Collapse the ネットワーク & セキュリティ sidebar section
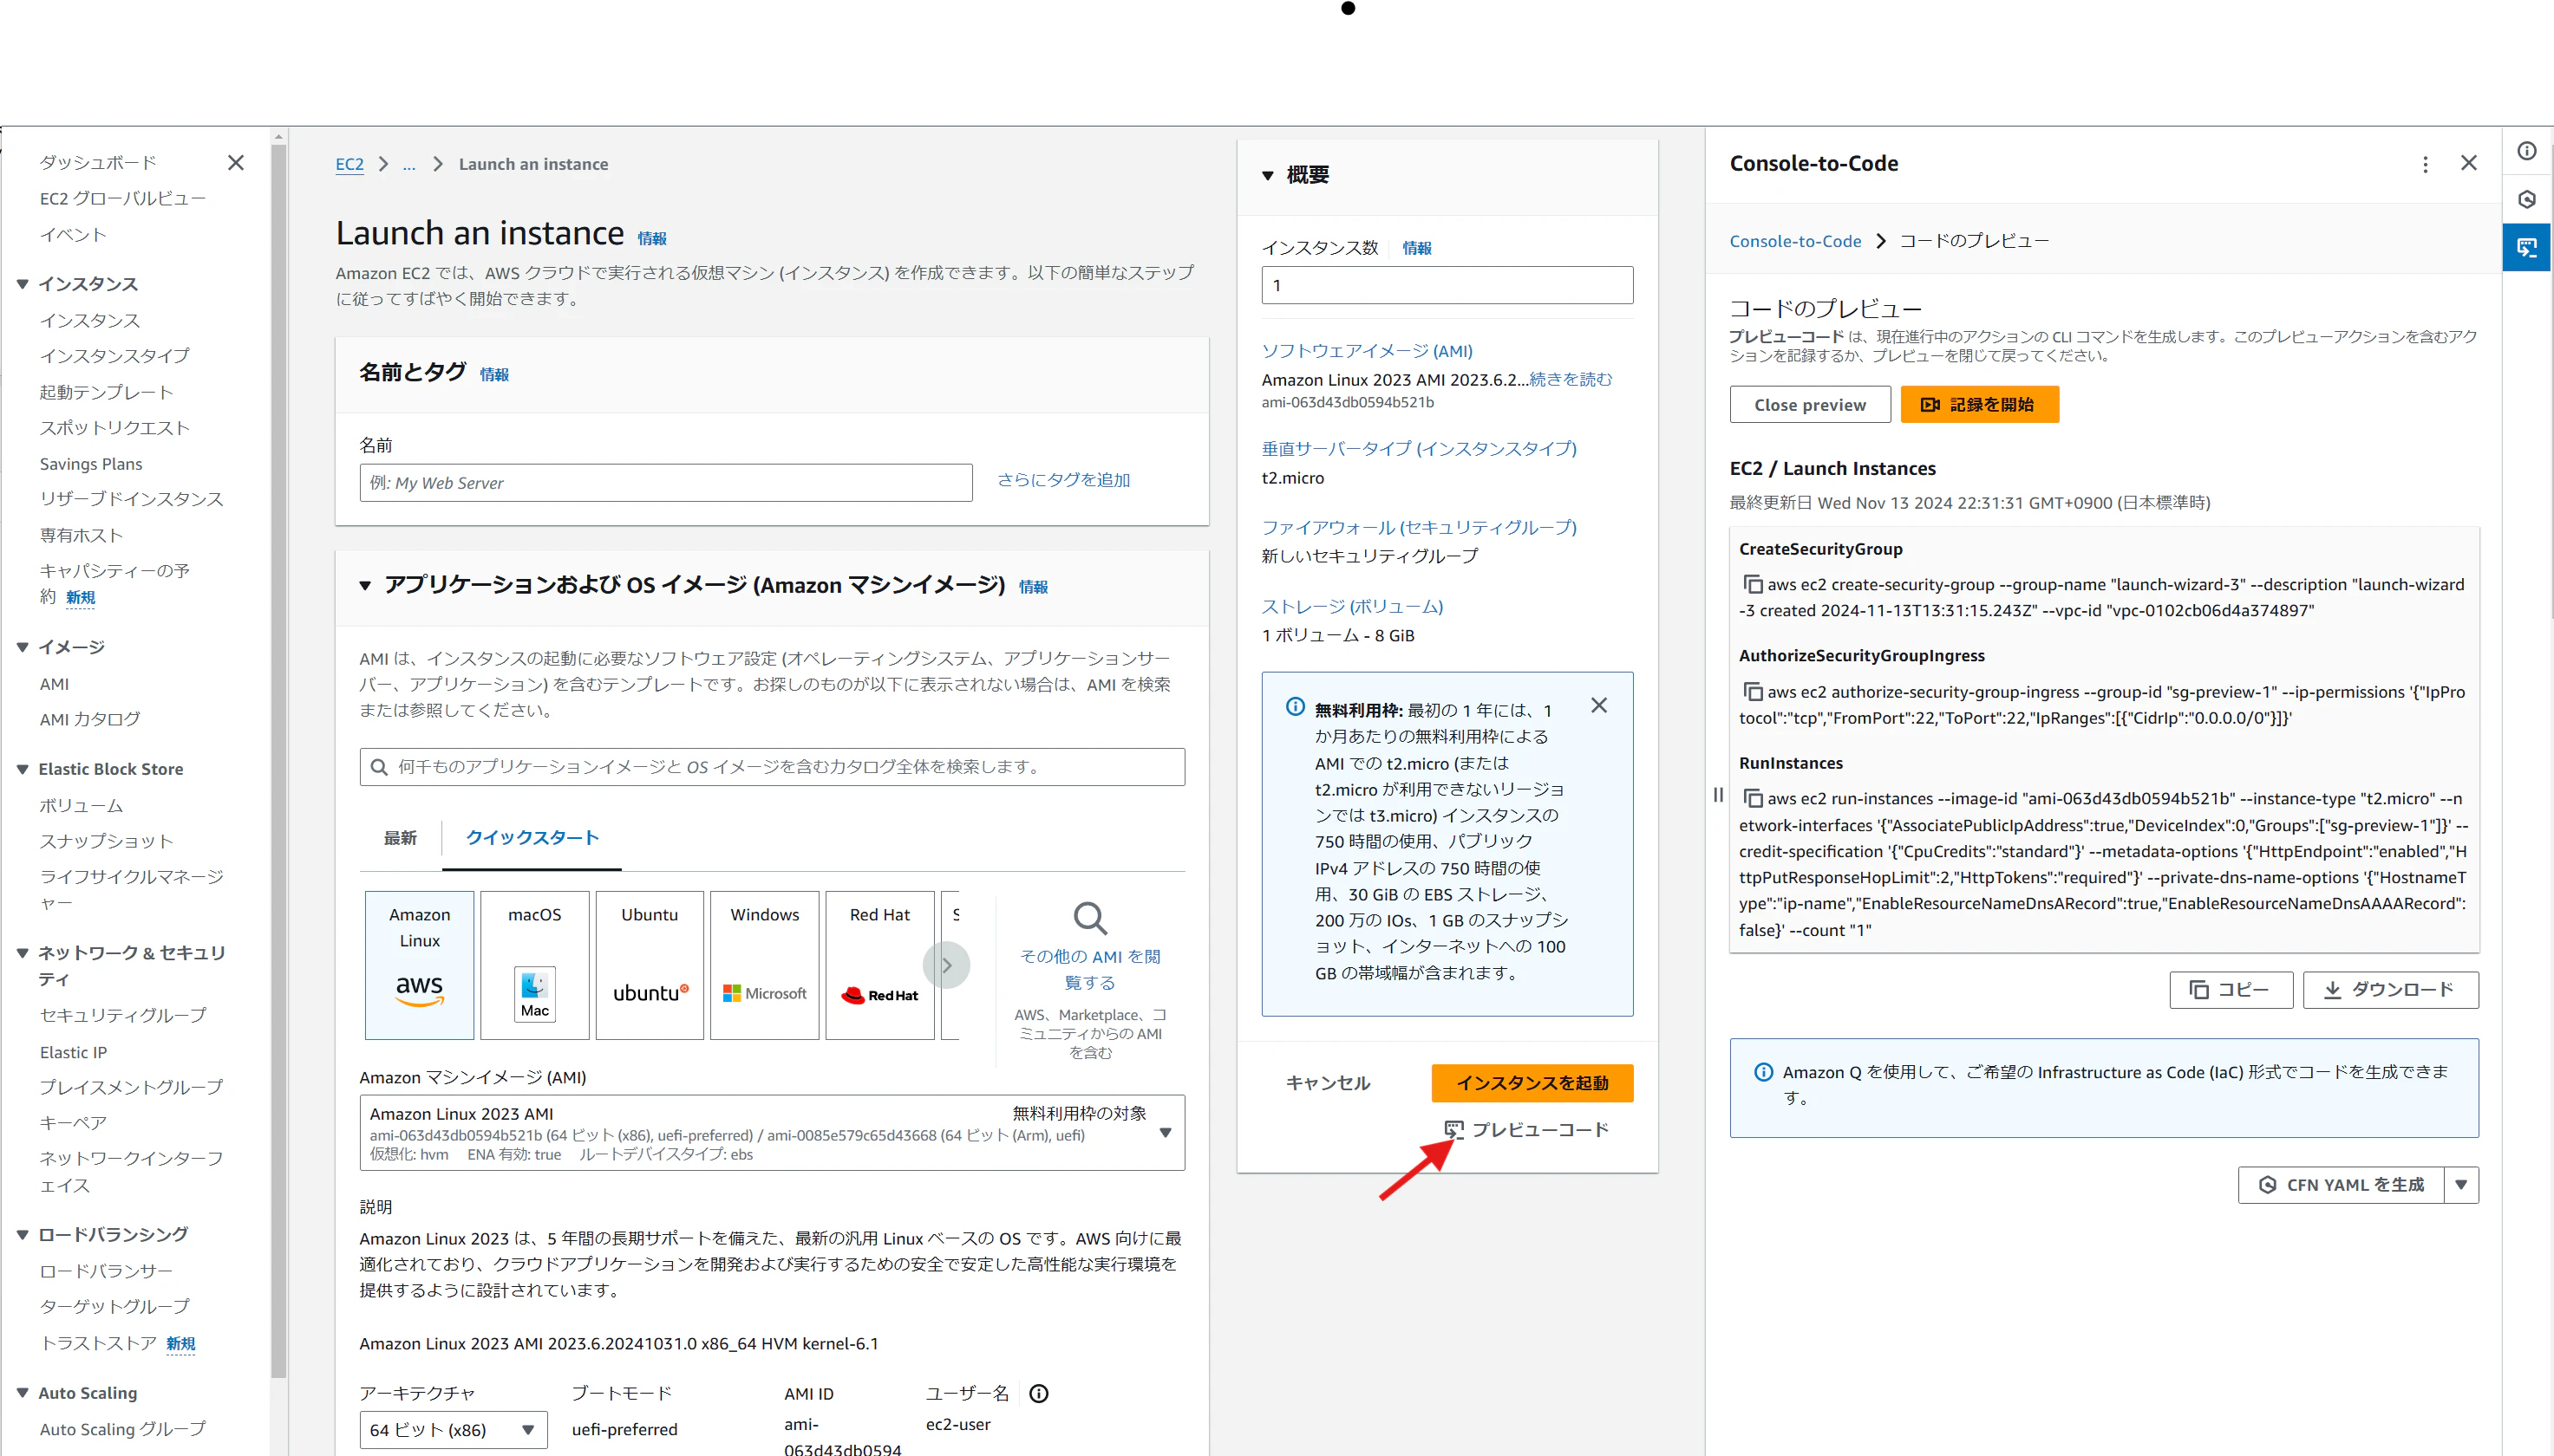2554x1456 pixels. point(22,953)
